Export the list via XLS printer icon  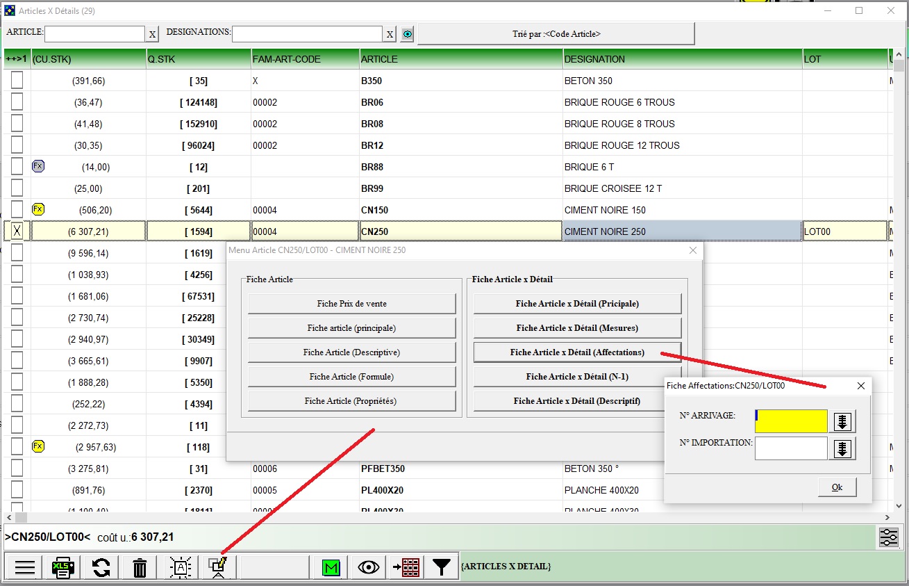coord(63,567)
